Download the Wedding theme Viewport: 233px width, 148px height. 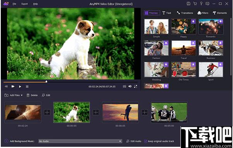point(166,65)
